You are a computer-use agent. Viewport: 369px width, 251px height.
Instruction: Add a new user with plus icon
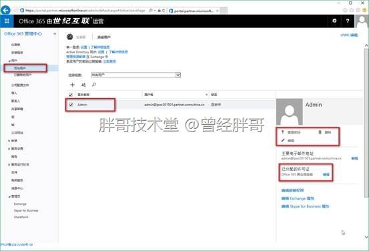pos(73,85)
